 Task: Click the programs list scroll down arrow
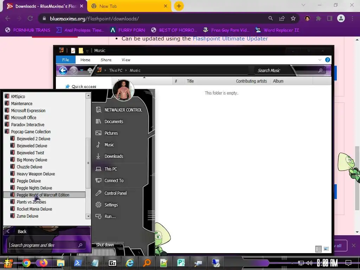pos(88,216)
